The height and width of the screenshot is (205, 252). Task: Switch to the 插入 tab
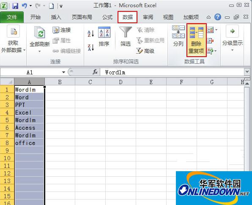pos(56,17)
